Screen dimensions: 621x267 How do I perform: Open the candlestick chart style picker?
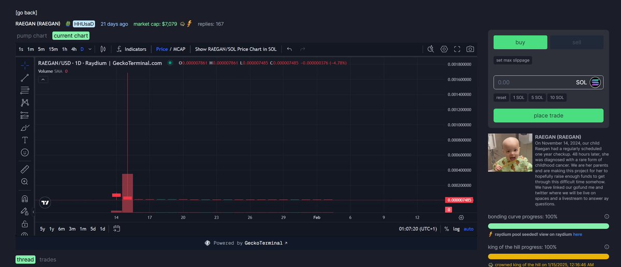103,49
